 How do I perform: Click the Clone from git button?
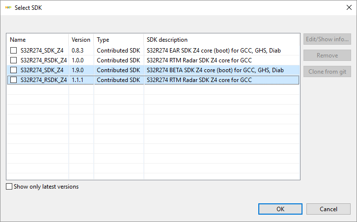327,72
